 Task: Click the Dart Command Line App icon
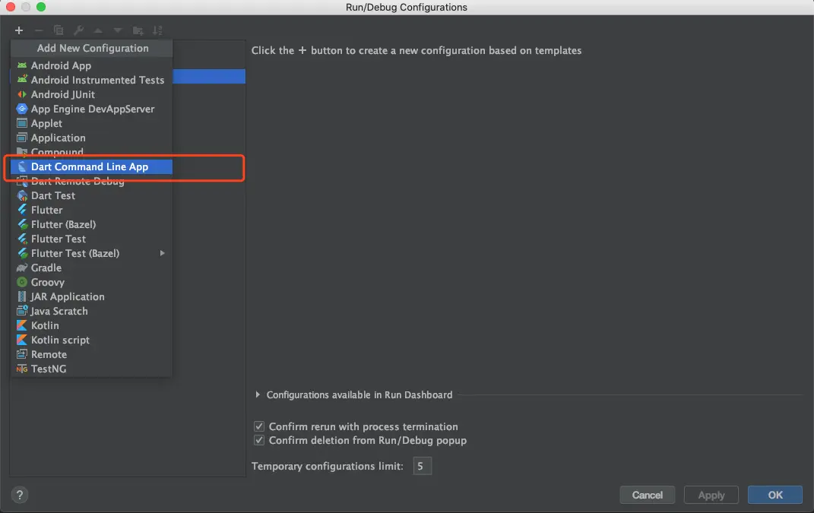click(22, 166)
